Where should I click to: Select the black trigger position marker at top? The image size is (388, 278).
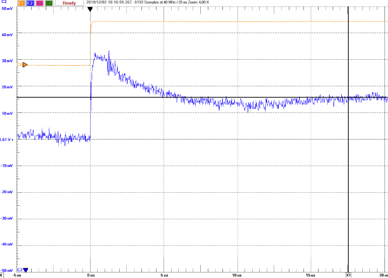point(90,9)
